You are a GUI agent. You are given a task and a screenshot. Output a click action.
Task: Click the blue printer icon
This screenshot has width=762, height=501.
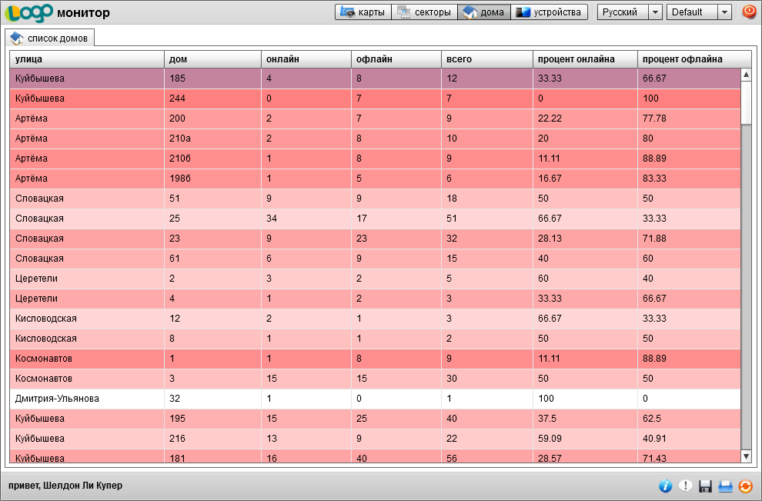pyautogui.click(x=725, y=486)
